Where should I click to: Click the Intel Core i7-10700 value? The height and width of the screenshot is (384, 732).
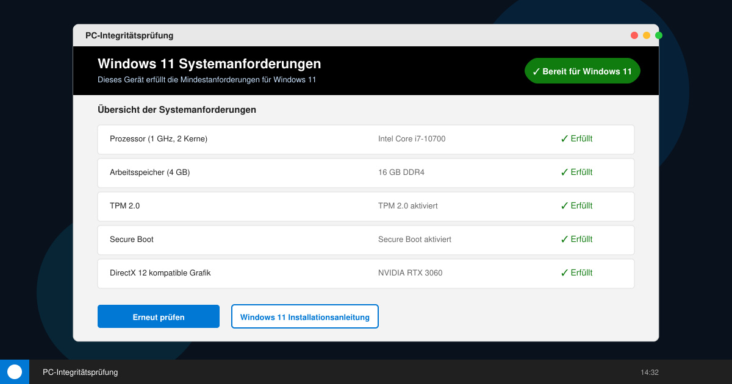tap(412, 139)
